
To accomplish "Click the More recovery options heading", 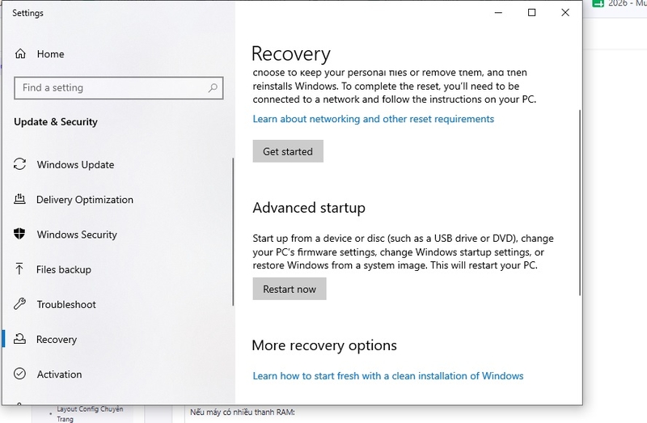I will point(324,345).
